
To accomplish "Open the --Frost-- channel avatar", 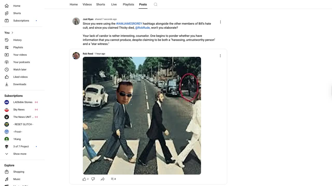I will [x=7, y=132].
